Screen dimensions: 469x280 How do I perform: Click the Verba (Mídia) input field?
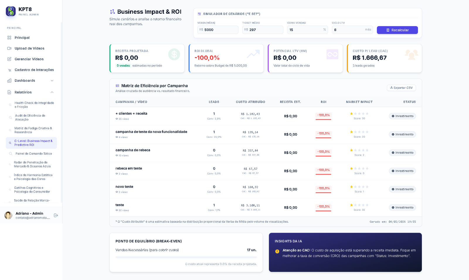pyautogui.click(x=217, y=30)
